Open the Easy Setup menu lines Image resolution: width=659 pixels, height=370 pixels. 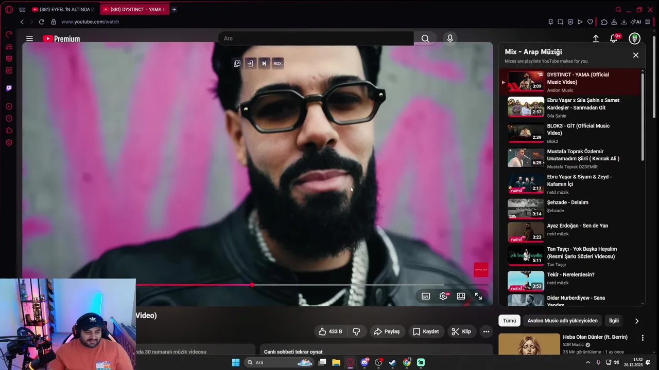[648, 22]
